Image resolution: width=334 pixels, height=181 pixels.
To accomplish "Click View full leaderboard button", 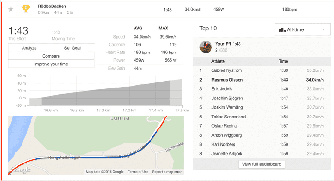I will pos(262,164).
